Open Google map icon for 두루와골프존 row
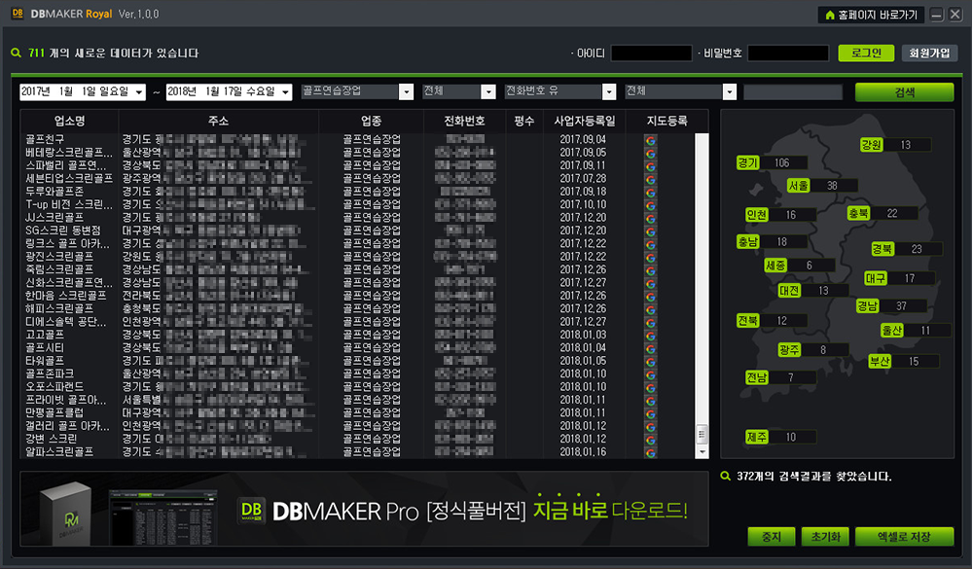The height and width of the screenshot is (569, 973). pos(650,193)
